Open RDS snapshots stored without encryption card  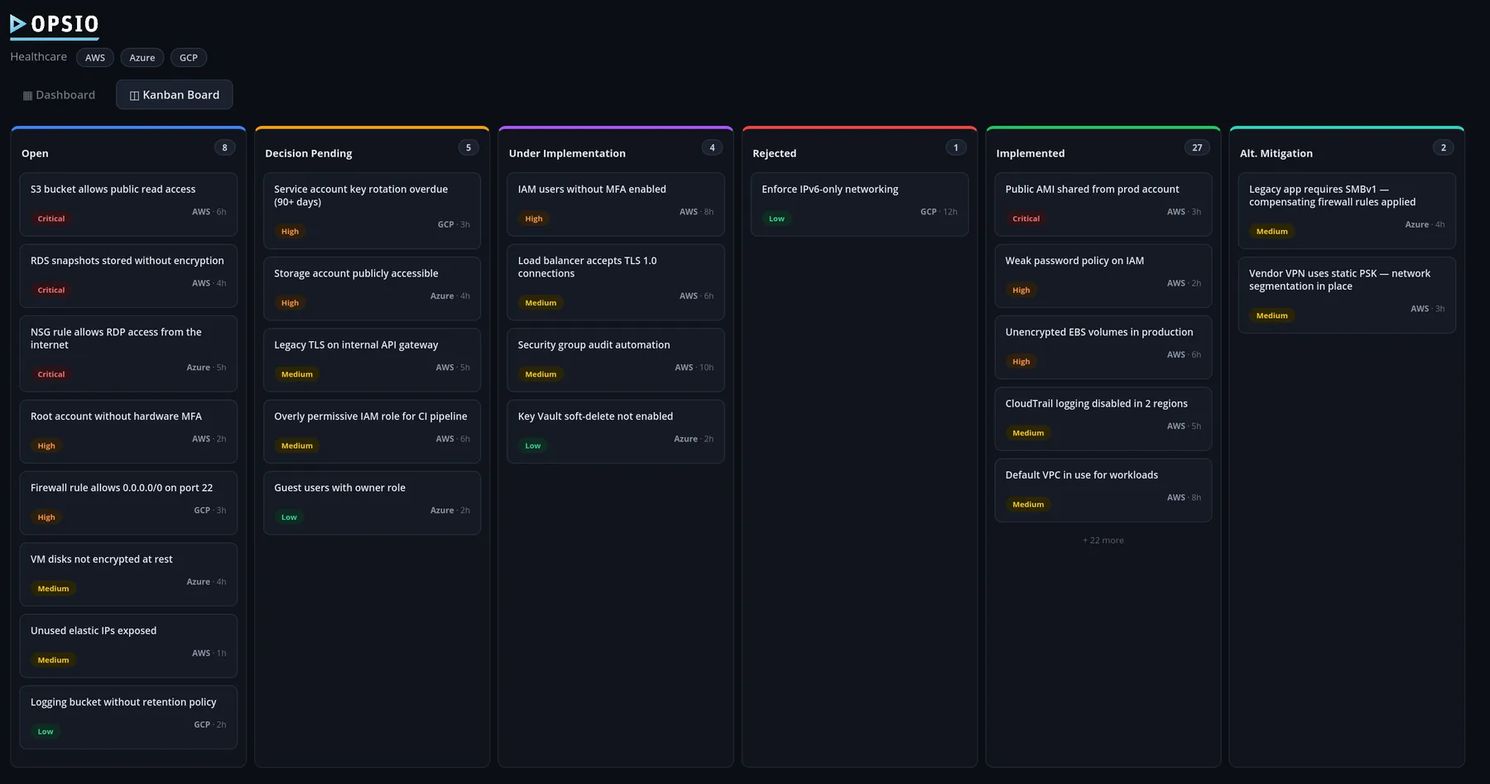[128, 276]
